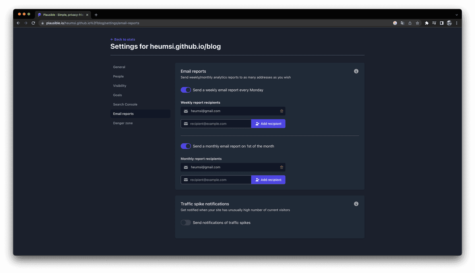Bookmark this page with star icon

pos(417,23)
